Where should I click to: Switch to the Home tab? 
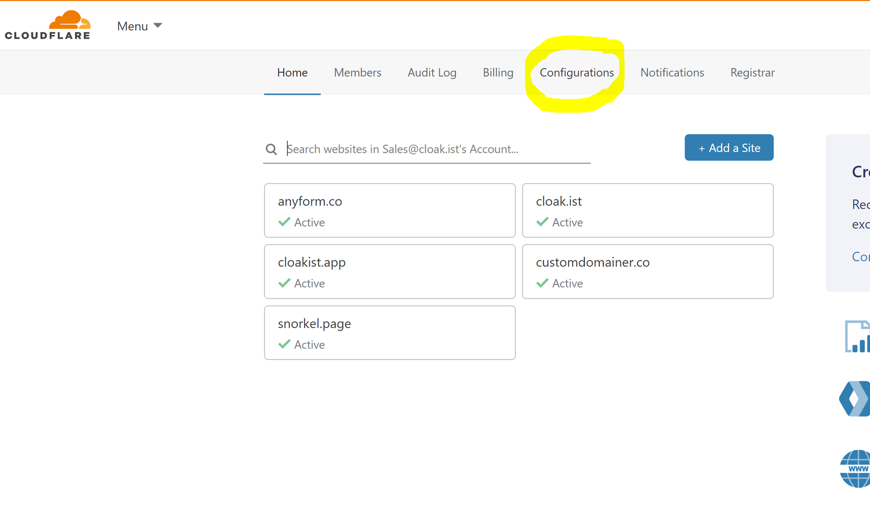click(292, 73)
